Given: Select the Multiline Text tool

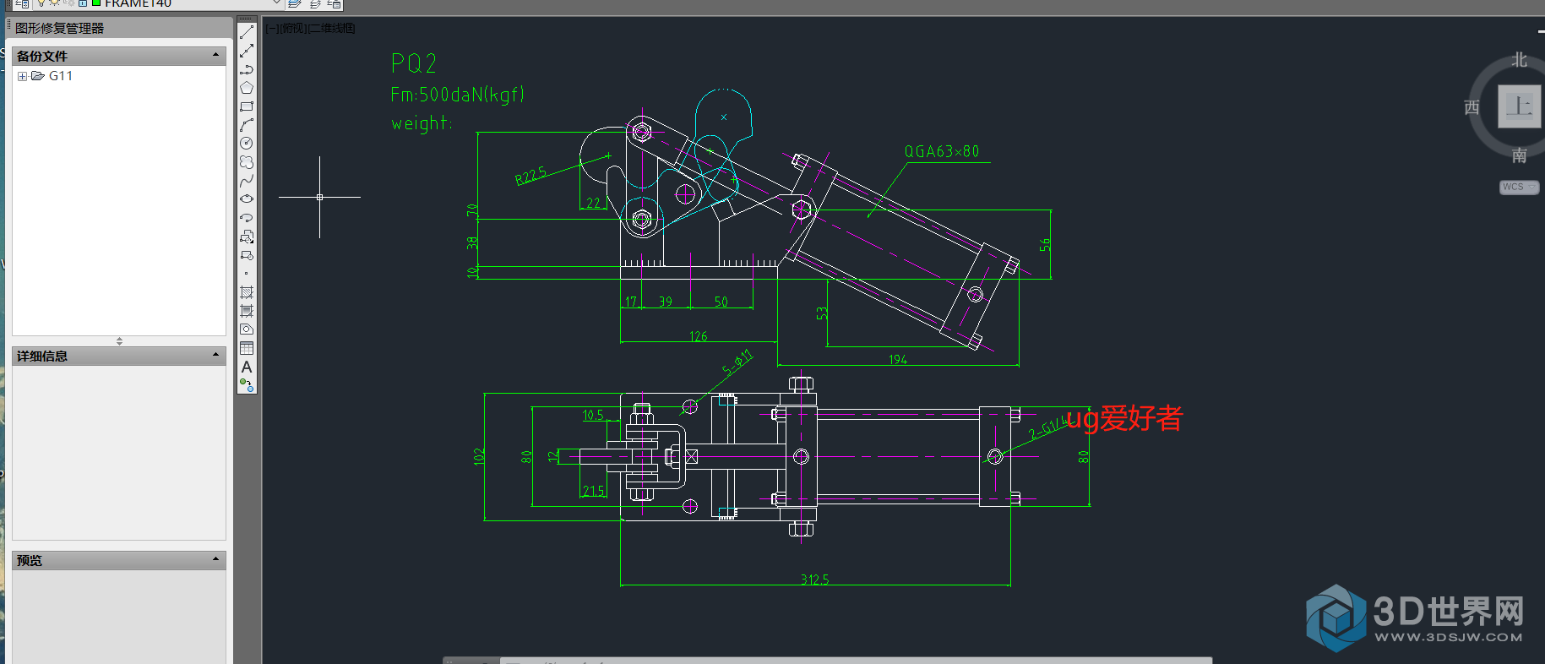Looking at the screenshot, I should (247, 367).
